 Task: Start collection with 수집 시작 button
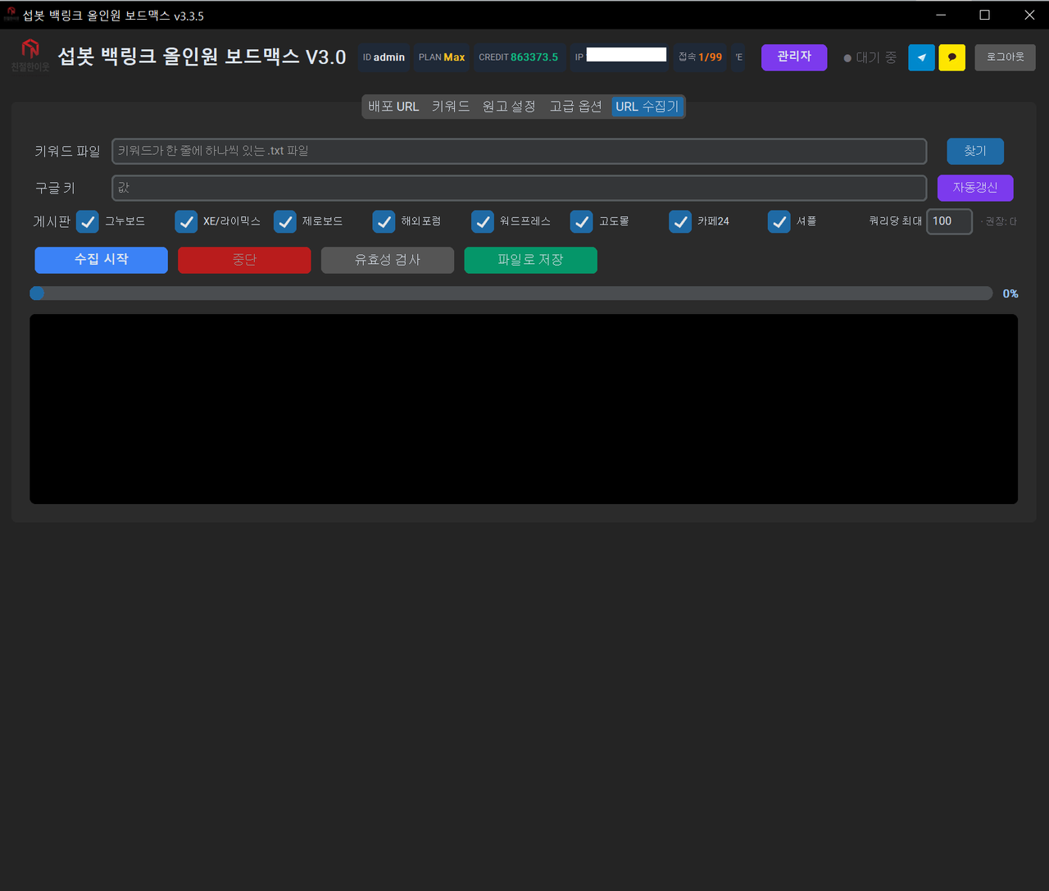101,260
